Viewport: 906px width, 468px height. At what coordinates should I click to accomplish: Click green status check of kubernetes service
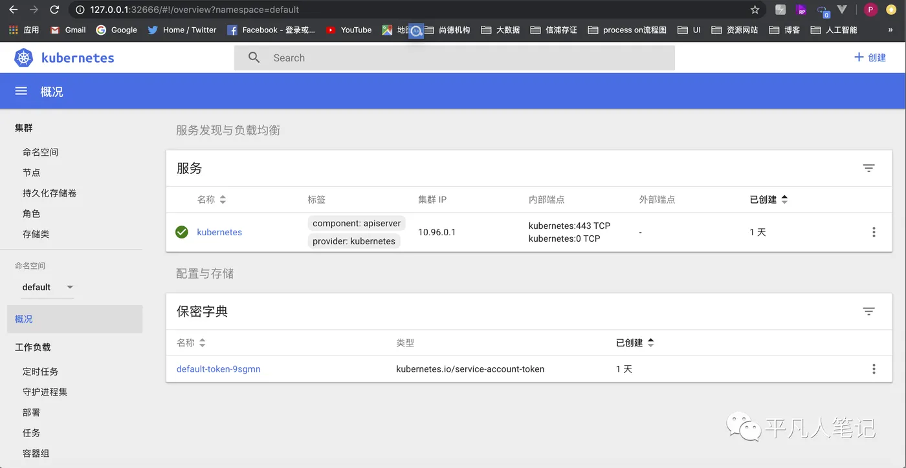pos(182,231)
